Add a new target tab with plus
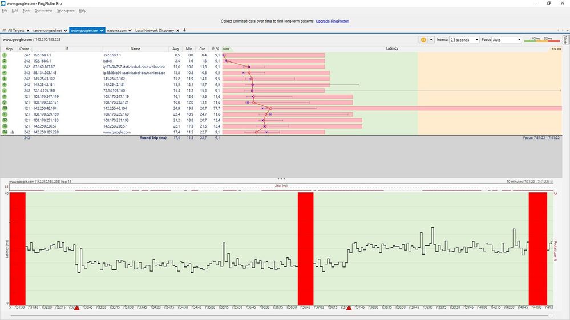The image size is (570, 320). [x=184, y=30]
